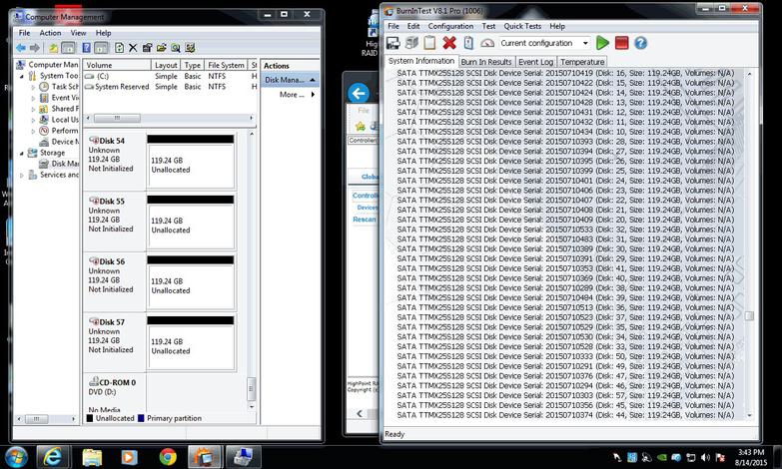The width and height of the screenshot is (782, 469).
Task: Click the volume speaker tray icon
Action: (x=705, y=457)
